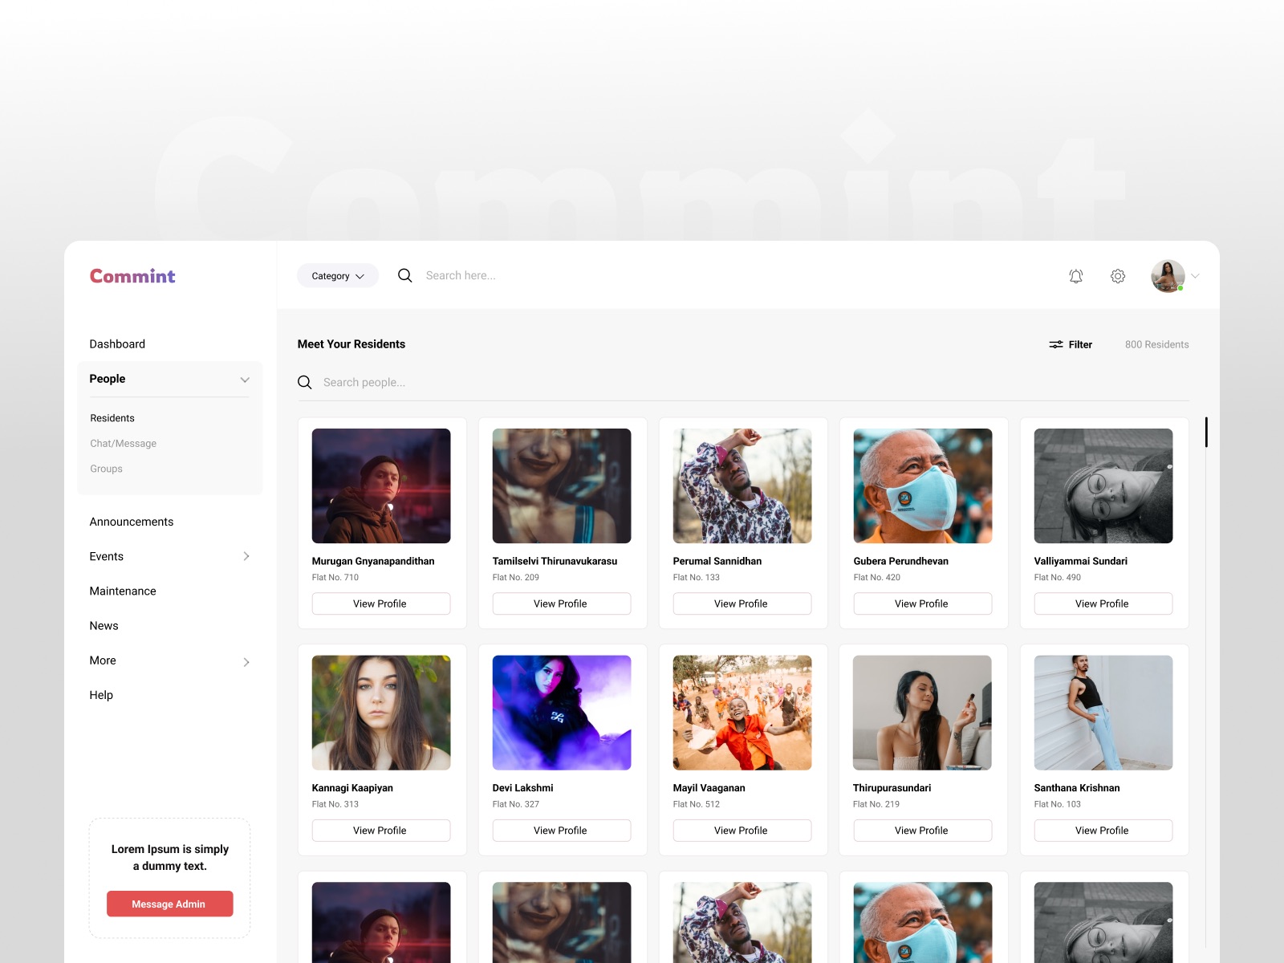This screenshot has width=1284, height=963.
Task: View profile of Kannagi Kaapiyan
Action: coord(380,831)
